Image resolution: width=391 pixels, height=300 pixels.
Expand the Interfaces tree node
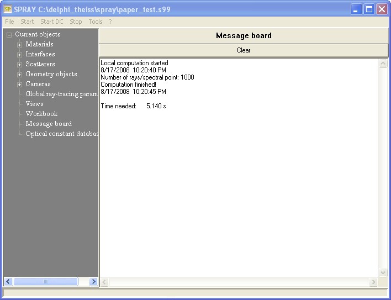click(x=20, y=55)
